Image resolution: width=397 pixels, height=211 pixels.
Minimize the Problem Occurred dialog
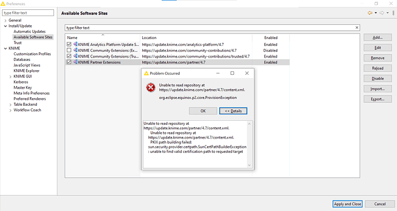click(217, 73)
